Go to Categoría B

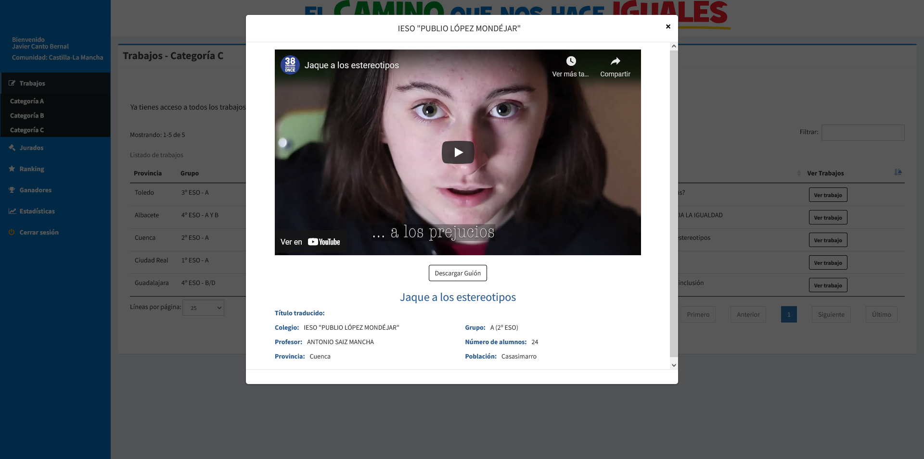27,115
